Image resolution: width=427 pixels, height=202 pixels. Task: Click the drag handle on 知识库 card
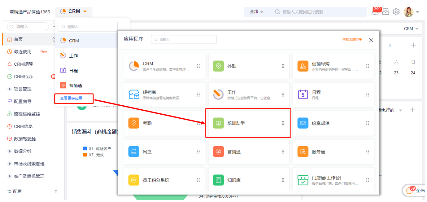(x=283, y=180)
